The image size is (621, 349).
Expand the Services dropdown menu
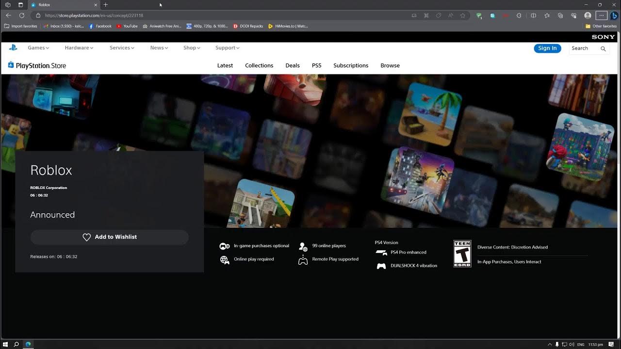122,48
